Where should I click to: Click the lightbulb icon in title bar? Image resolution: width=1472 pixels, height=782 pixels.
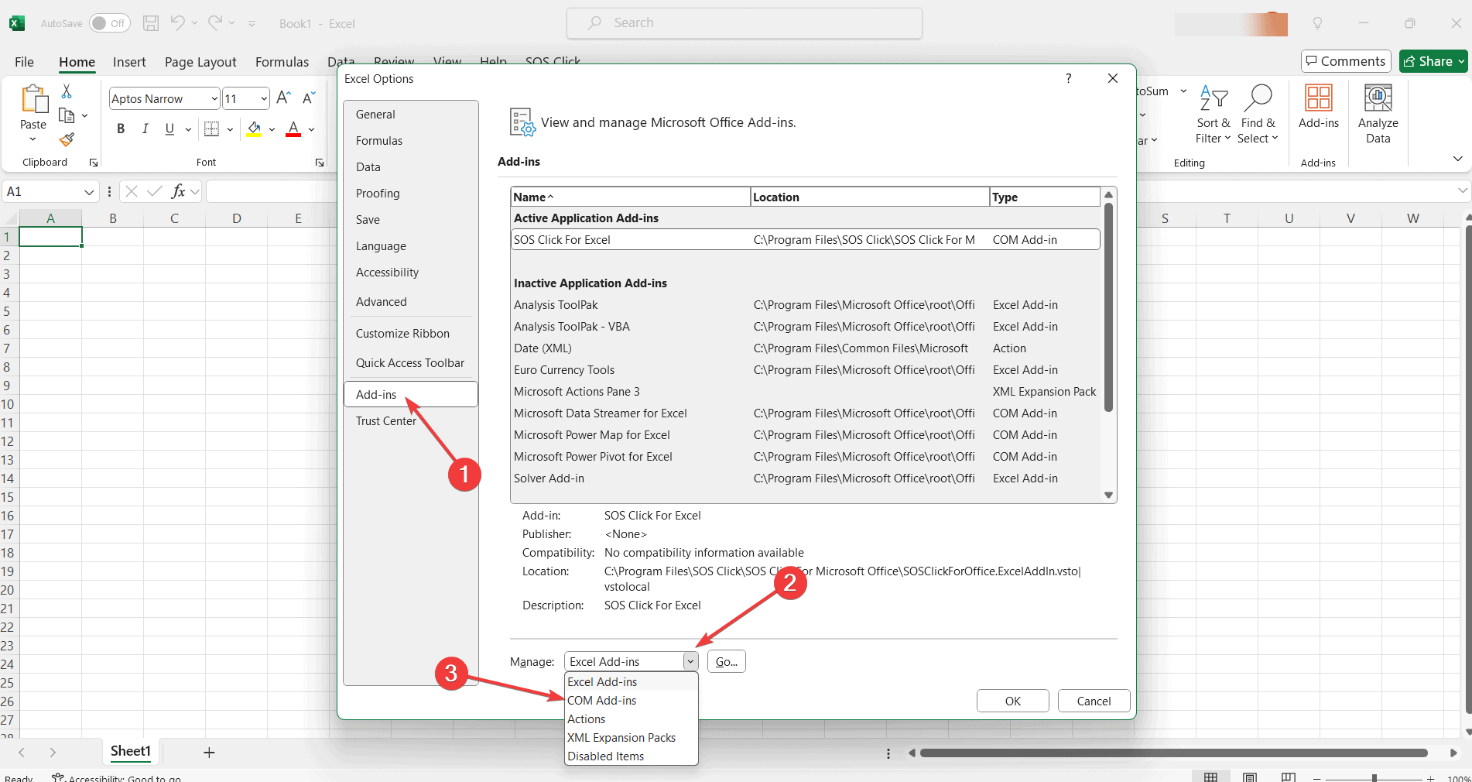pyautogui.click(x=1317, y=23)
